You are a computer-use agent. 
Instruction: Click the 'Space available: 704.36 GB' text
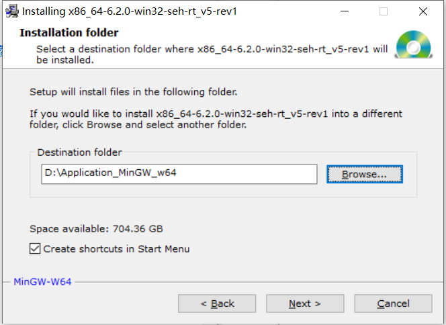96,228
